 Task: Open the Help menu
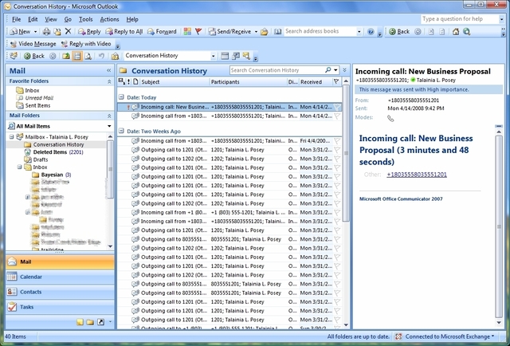click(x=132, y=19)
